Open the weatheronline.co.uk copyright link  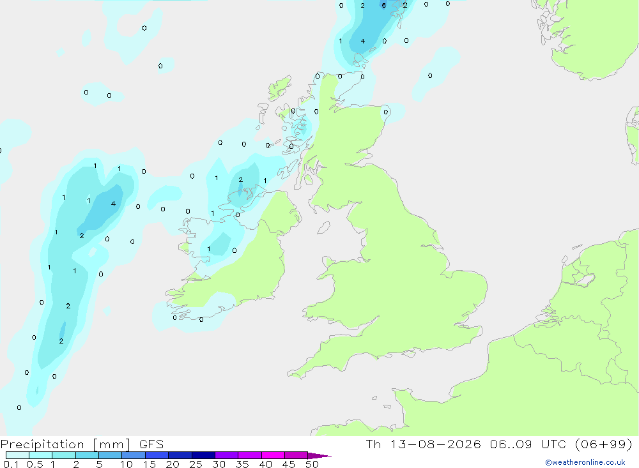pos(585,462)
